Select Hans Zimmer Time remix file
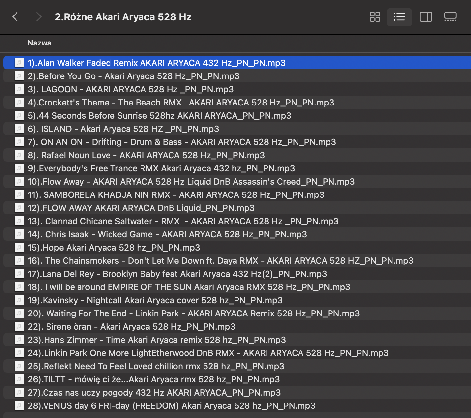471x418 pixels. pos(157,340)
